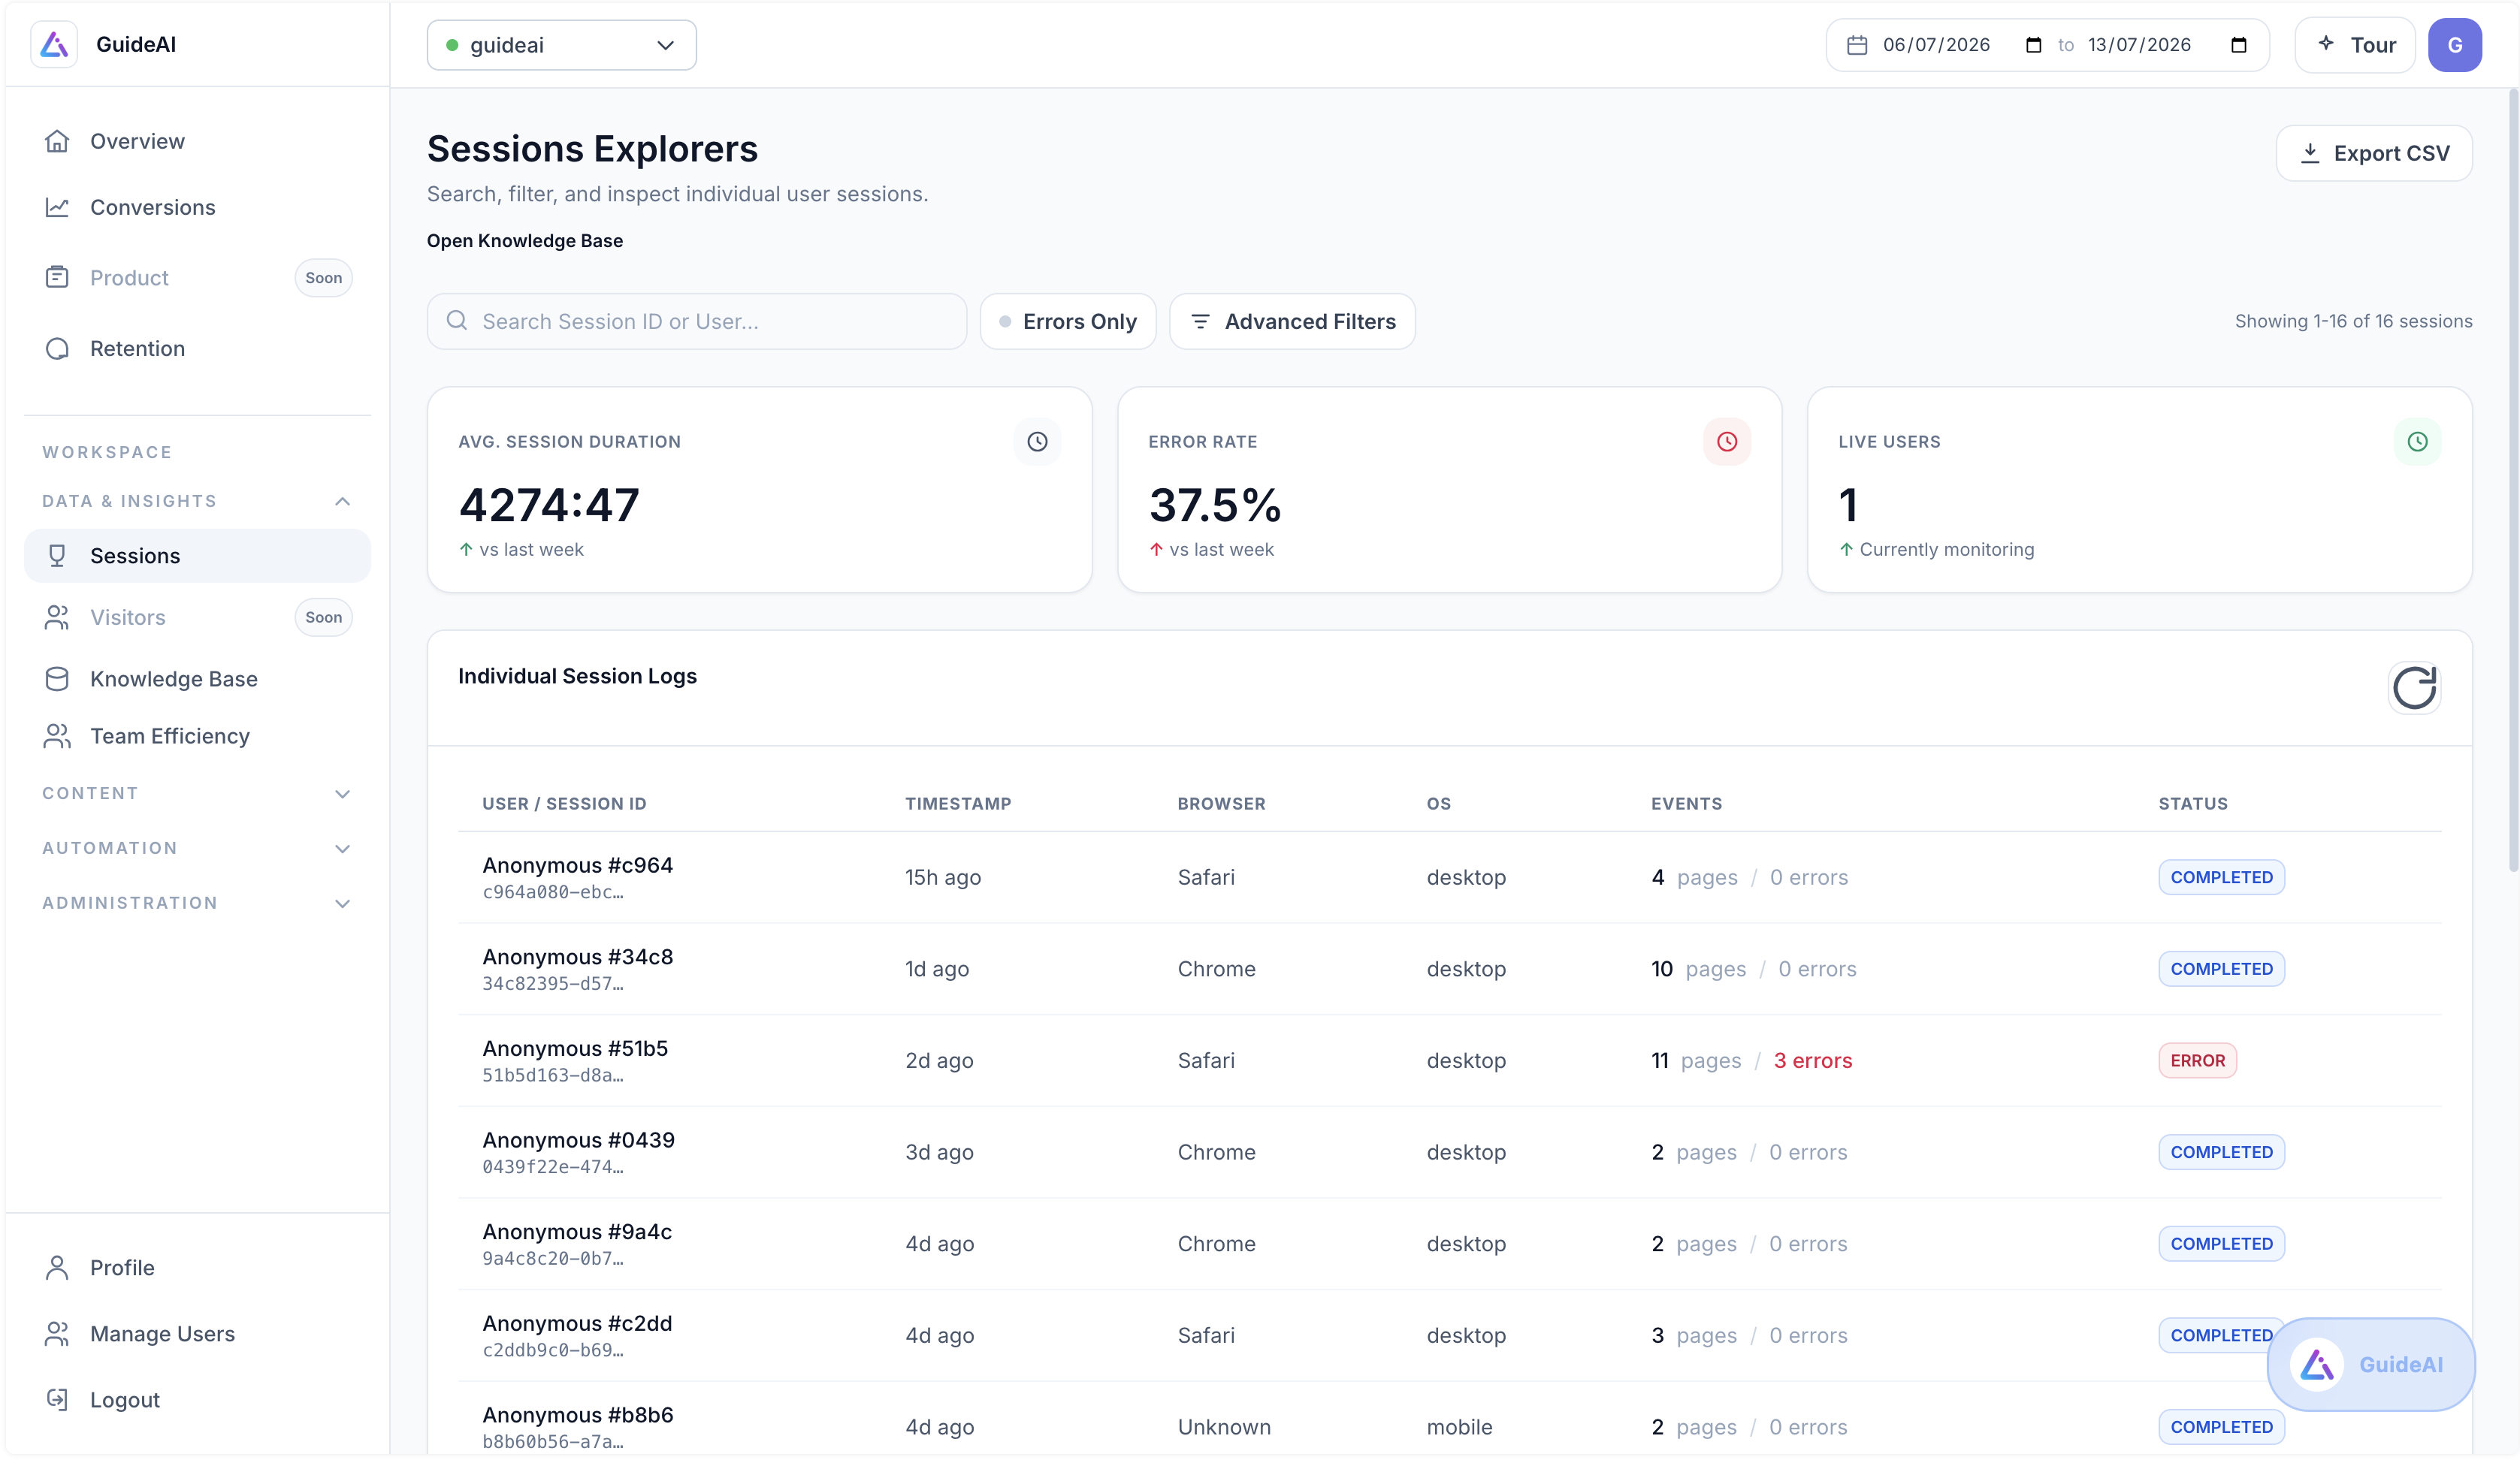This screenshot has width=2520, height=1460.
Task: Click the magnifier icon in the session search
Action: [x=457, y=321]
